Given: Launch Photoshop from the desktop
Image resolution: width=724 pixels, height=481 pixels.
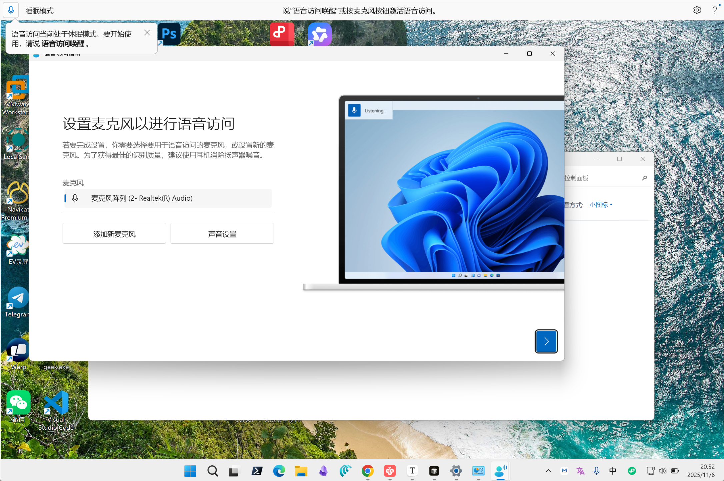Looking at the screenshot, I should point(169,34).
